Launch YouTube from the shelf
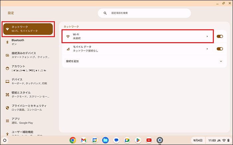 click(149, 140)
